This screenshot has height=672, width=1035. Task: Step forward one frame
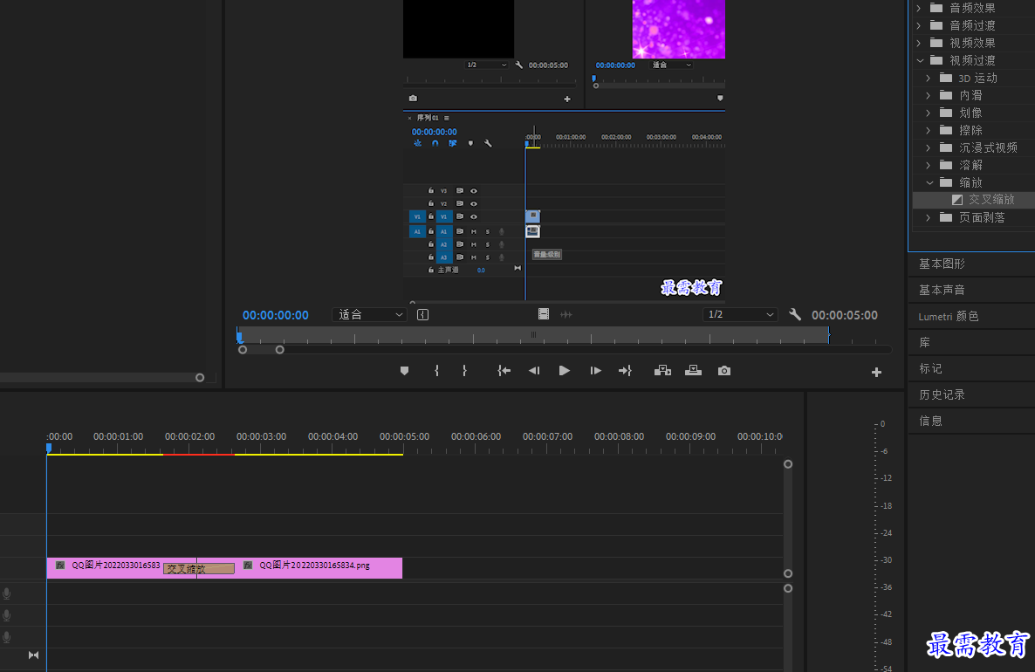tap(595, 371)
